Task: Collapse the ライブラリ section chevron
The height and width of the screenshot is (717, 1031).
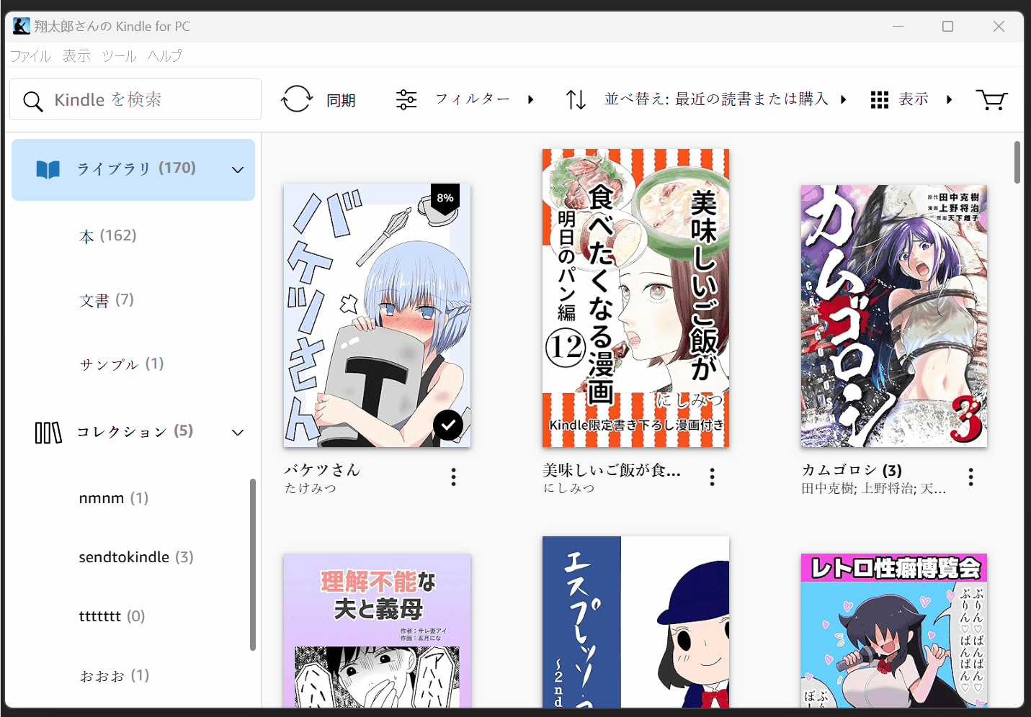Action: 237,169
